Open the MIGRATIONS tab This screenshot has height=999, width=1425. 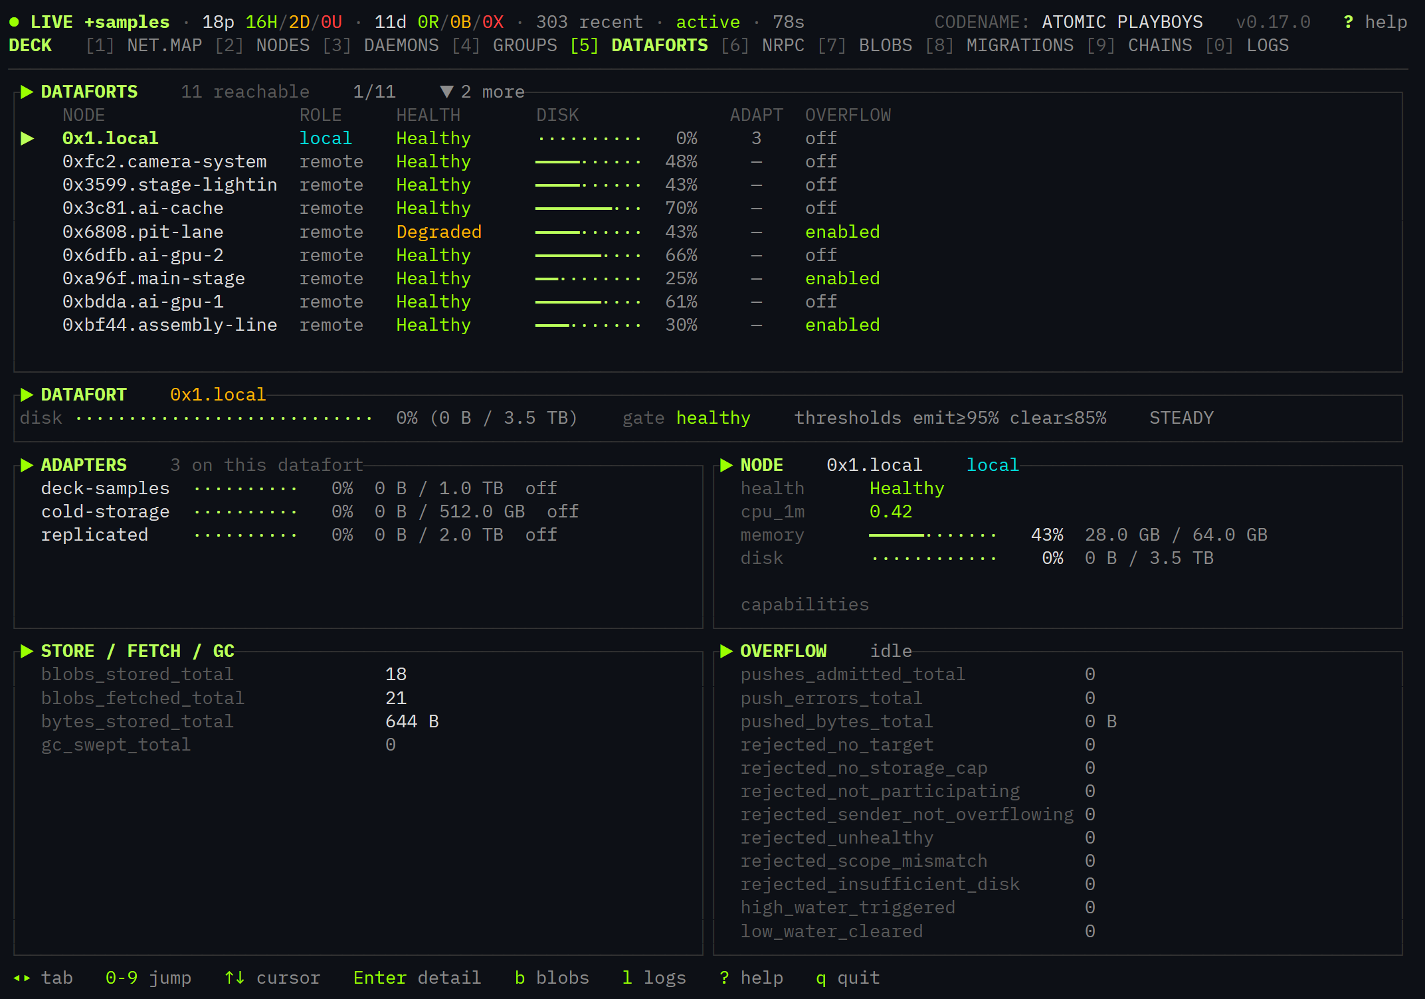tap(999, 45)
